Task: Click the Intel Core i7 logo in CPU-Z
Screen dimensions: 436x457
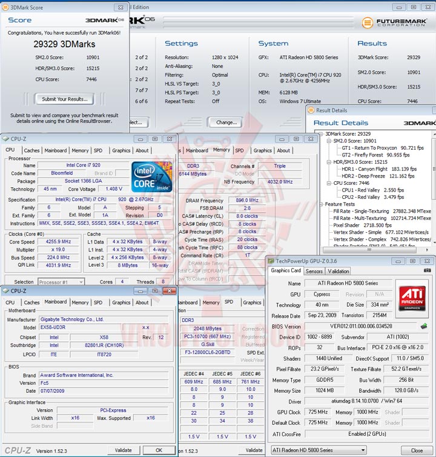Action: click(x=151, y=176)
